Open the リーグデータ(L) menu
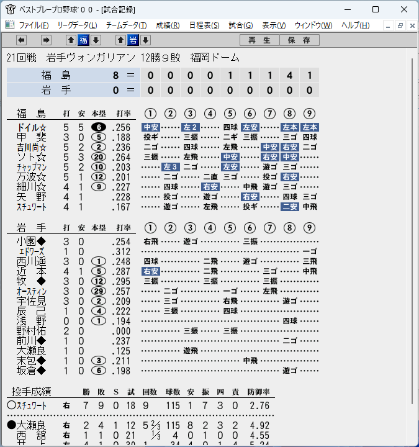 tap(77, 25)
